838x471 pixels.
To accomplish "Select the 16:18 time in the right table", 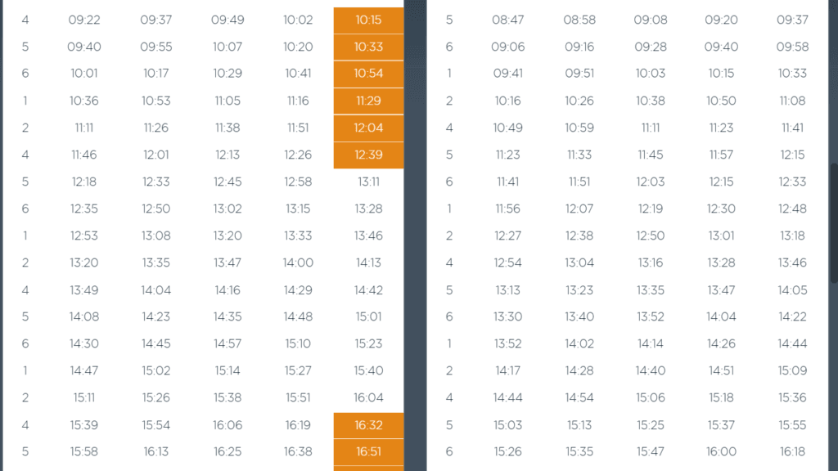I will (x=792, y=451).
